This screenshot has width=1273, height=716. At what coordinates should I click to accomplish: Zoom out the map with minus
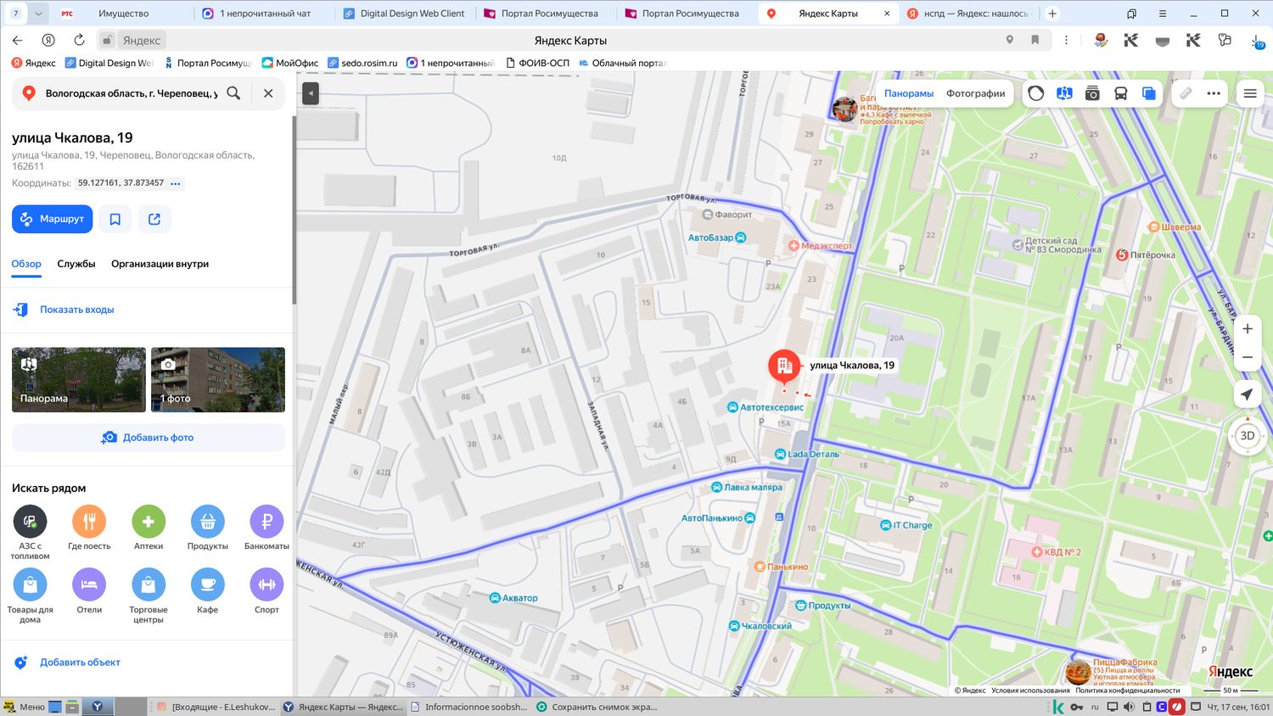coord(1248,357)
